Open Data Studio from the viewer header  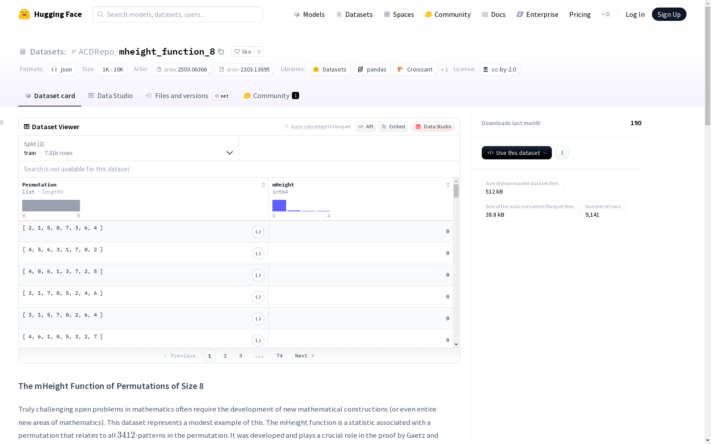click(x=433, y=127)
